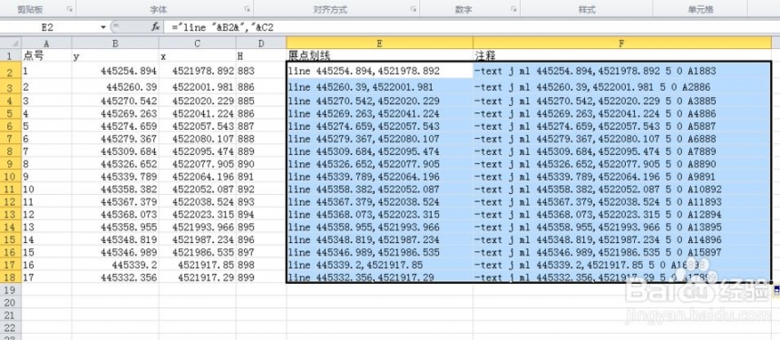Click the 点号 header cell
This screenshot has height=340, width=780.
tap(47, 55)
